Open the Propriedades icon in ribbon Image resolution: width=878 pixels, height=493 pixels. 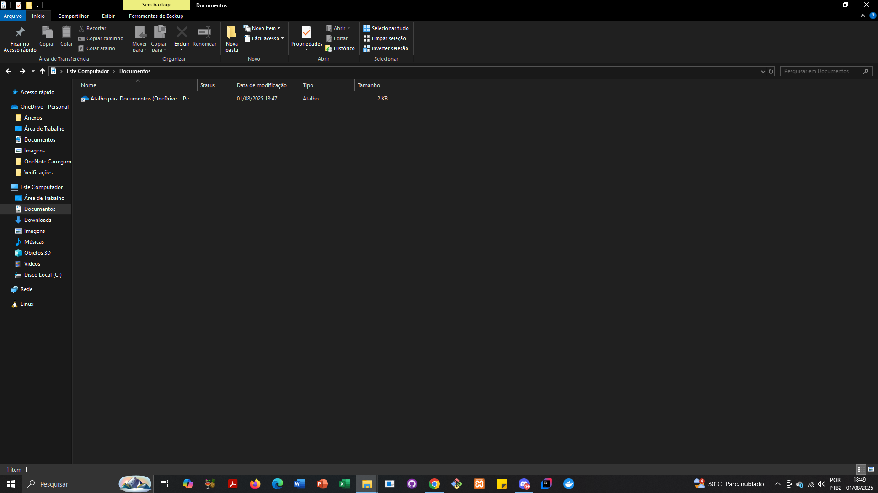[306, 32]
